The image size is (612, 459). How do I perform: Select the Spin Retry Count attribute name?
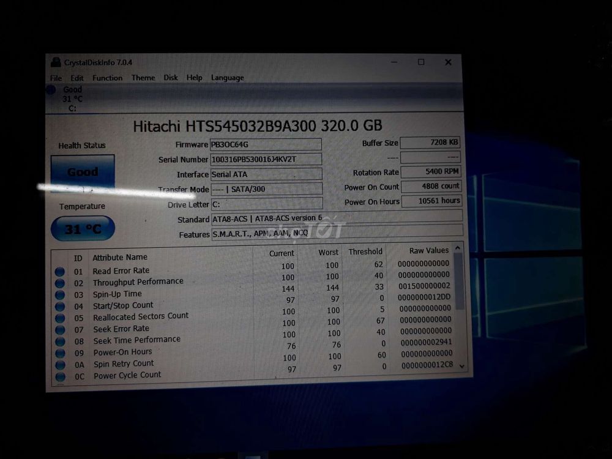tap(124, 364)
